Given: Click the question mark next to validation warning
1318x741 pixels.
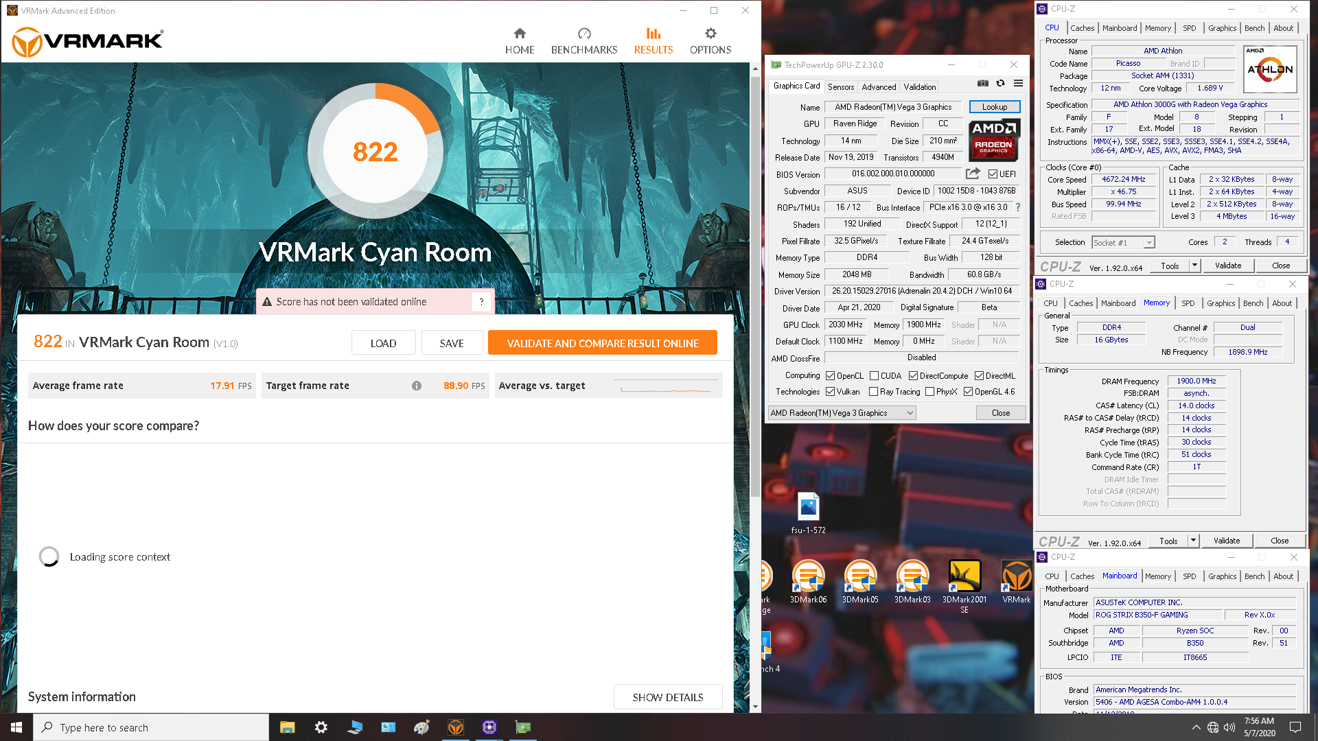Looking at the screenshot, I should 482,302.
